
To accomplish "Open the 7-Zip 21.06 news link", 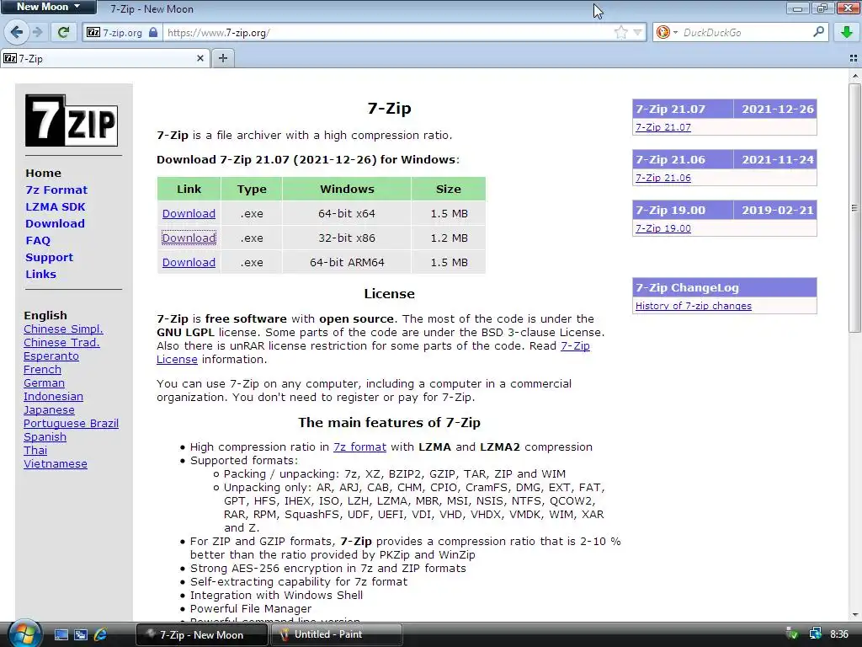I will [663, 178].
